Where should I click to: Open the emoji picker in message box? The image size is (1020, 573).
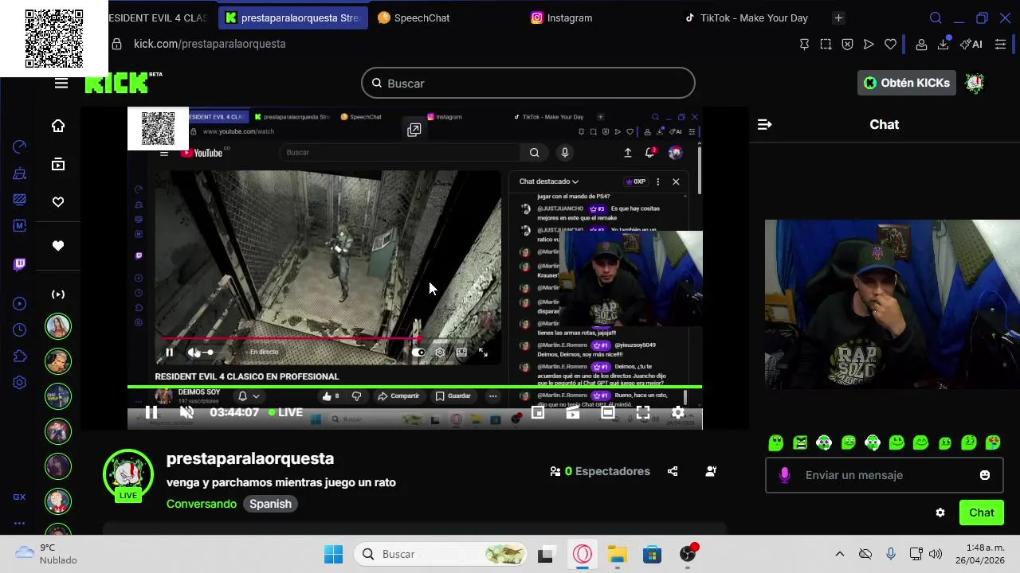tap(985, 475)
